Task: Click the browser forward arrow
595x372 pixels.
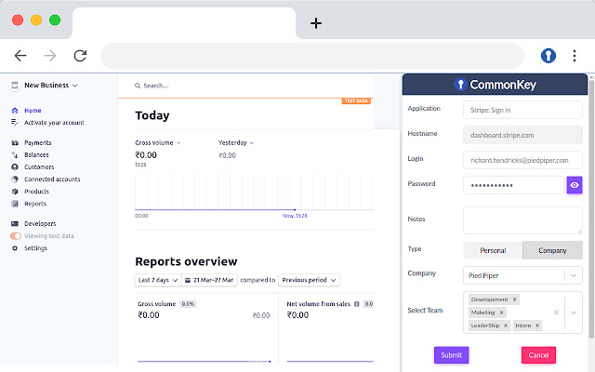Action: pos(50,56)
